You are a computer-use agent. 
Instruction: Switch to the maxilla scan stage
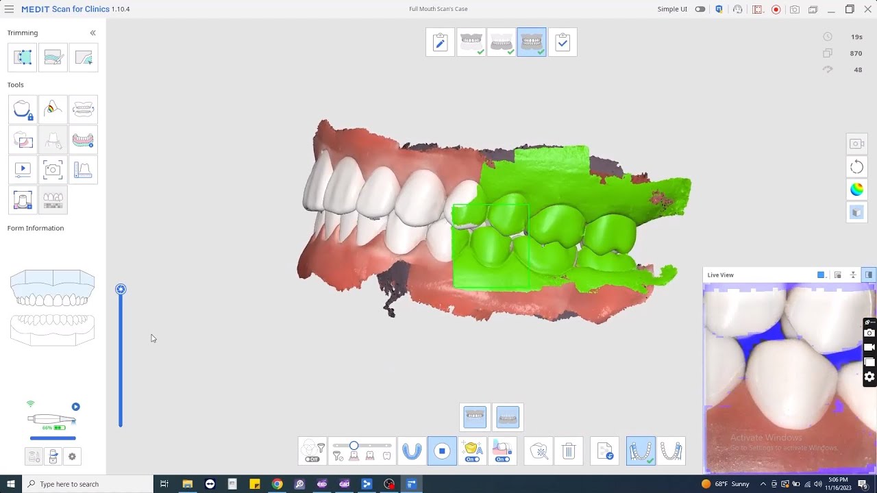tap(471, 42)
